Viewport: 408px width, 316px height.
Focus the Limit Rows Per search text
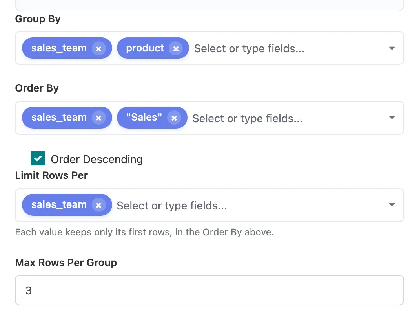pyautogui.click(x=172, y=206)
